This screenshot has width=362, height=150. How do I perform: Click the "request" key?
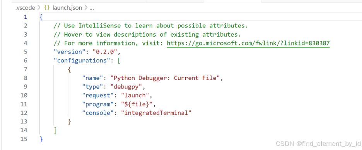point(98,96)
